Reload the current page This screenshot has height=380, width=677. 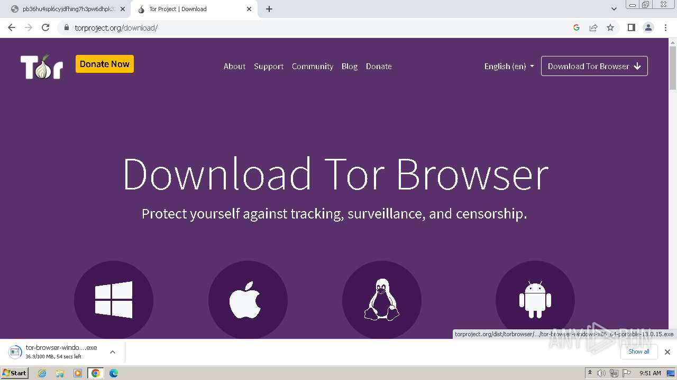tap(45, 27)
